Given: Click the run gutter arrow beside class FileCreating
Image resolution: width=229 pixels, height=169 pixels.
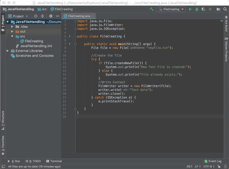Looking at the screenshot, I should (70, 36).
